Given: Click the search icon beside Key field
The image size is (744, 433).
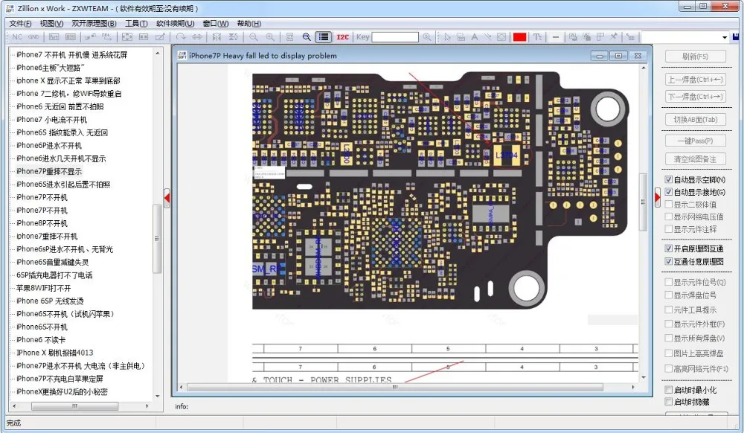Looking at the screenshot, I should pyautogui.click(x=427, y=37).
